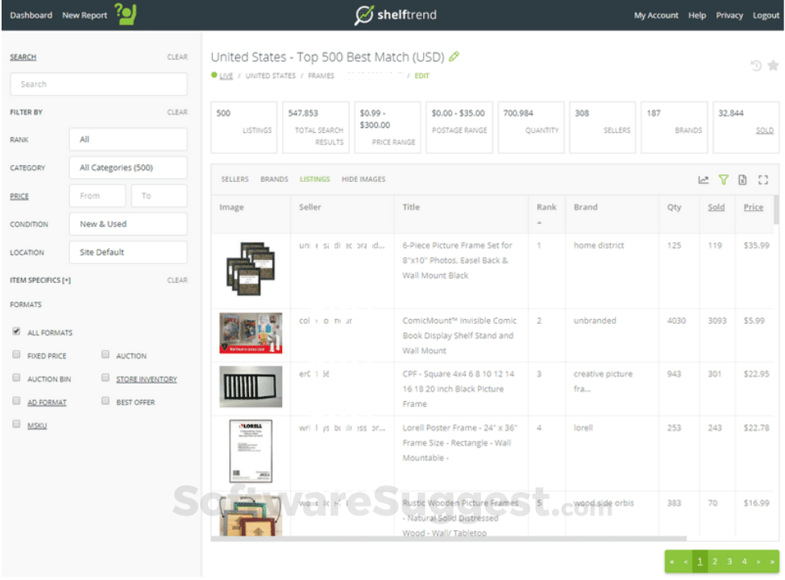Viewport: 785px width, 580px height.
Task: Enable the Fixed Price format checkbox
Action: 16,354
